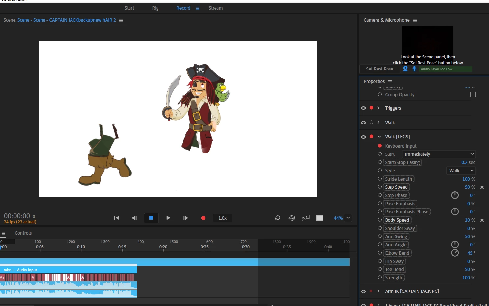Switch to the Stream workspace tab
This screenshot has height=306, width=489.
coord(216,8)
